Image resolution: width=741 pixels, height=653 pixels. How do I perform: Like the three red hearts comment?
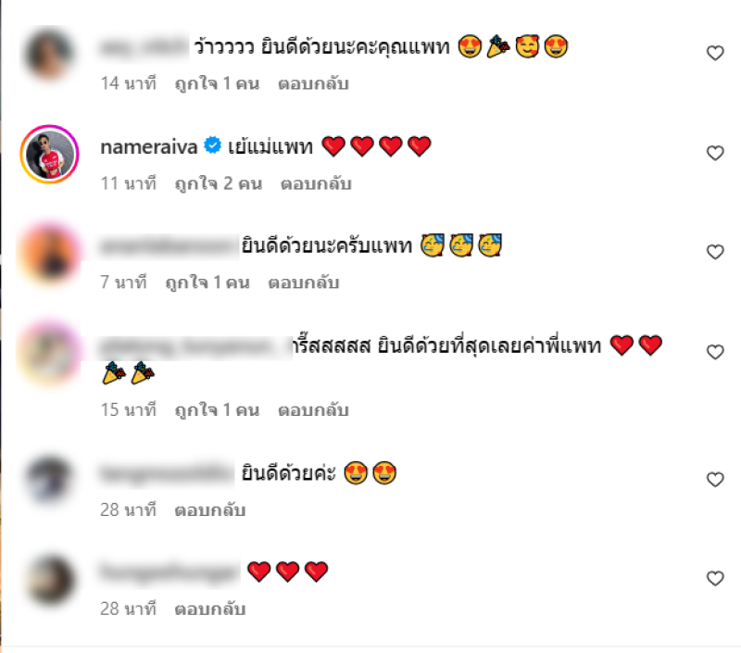click(715, 578)
